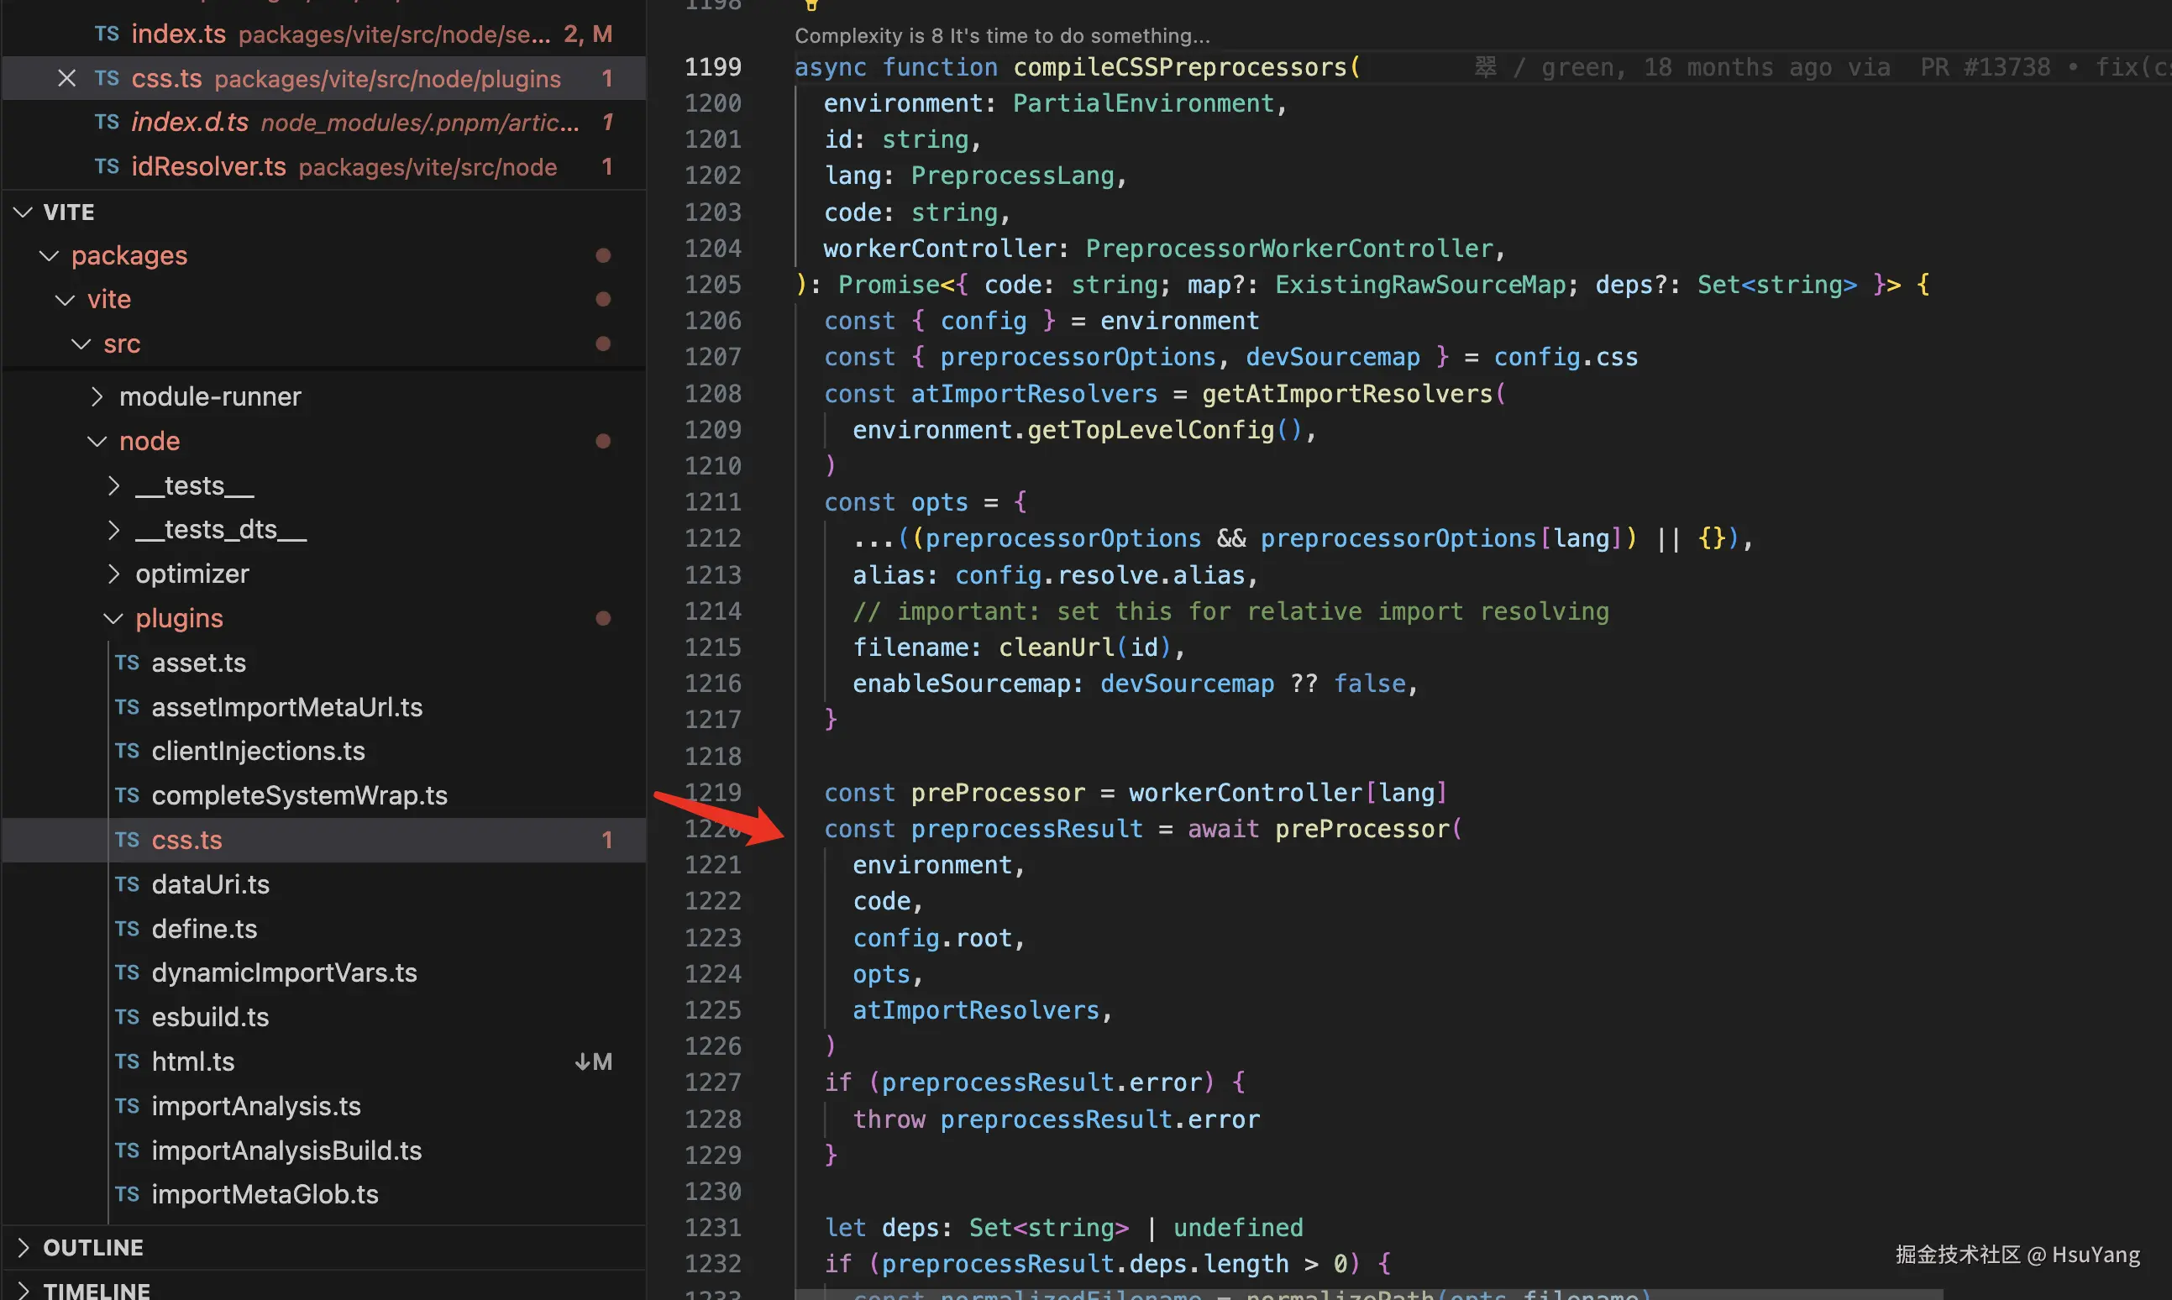
Task: Expand the OUTLINE panel
Action: 24,1246
